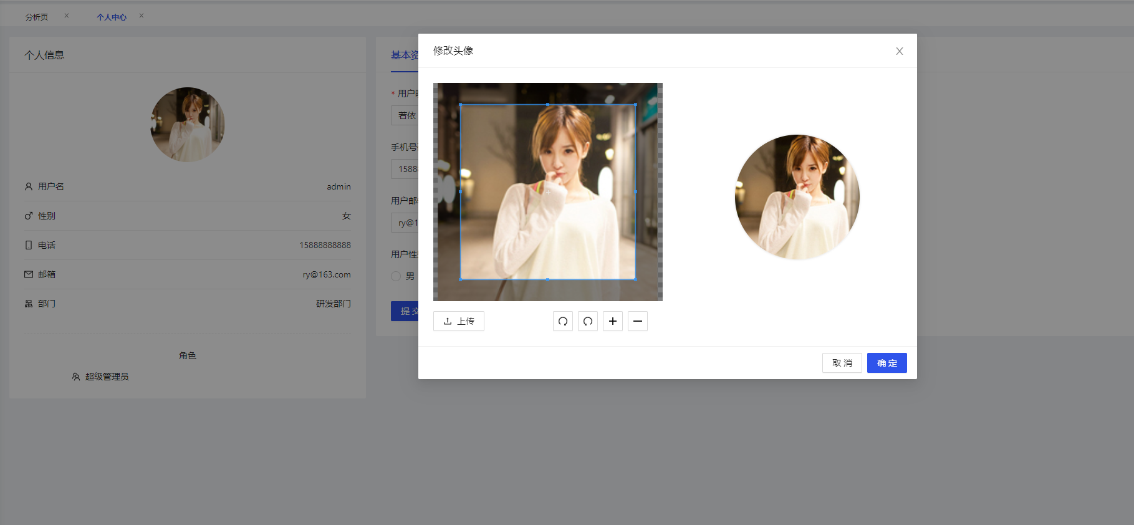Screen dimensions: 1134x525
Task: Close the 分析页 tab
Action: pyautogui.click(x=67, y=16)
